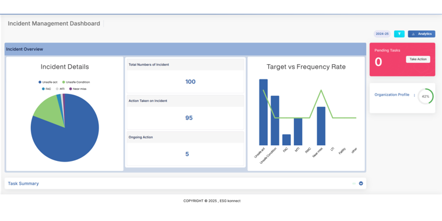This screenshot has width=442, height=221.
Task: Click the Pending Tasks label
Action: 387,50
